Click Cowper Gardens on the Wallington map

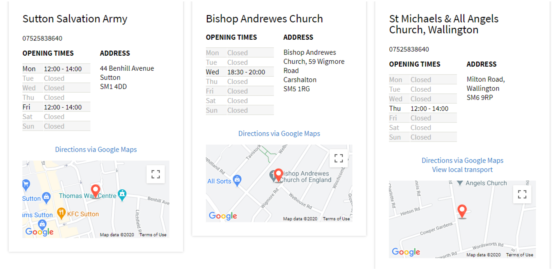coord(436,228)
